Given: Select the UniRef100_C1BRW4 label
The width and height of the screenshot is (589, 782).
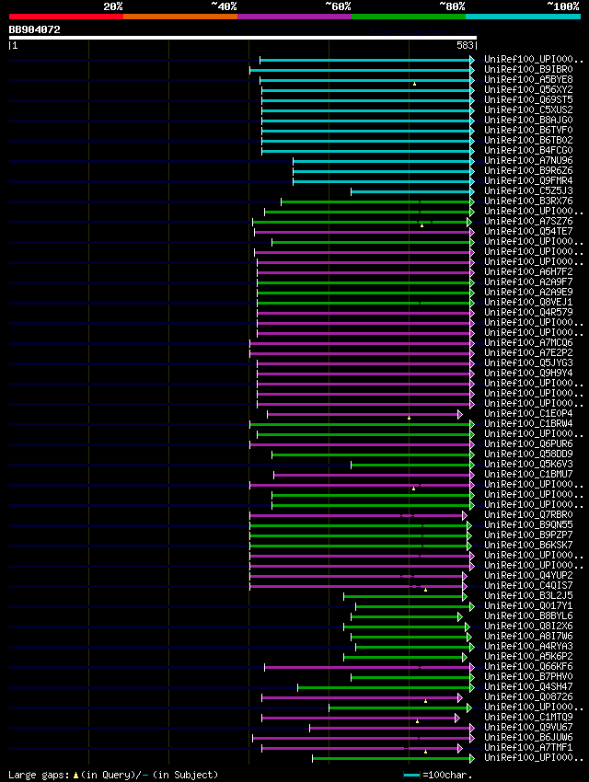Looking at the screenshot, I should tap(528, 423).
